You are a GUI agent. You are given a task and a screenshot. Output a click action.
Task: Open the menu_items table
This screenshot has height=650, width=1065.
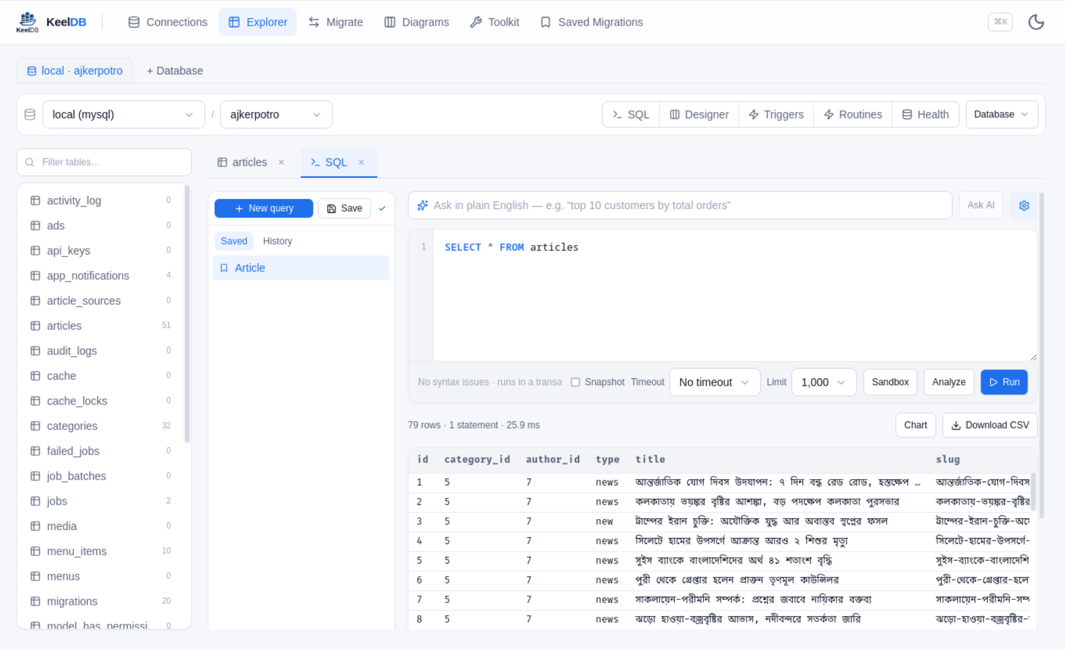(x=100, y=551)
